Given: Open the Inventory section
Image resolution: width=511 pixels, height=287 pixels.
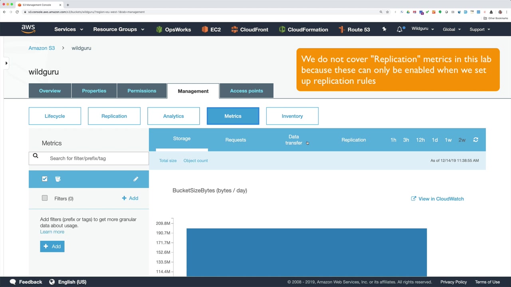Looking at the screenshot, I should pyautogui.click(x=292, y=116).
